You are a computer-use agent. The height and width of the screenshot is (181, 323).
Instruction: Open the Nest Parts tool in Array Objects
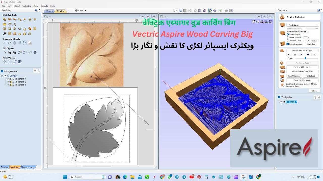point(20,62)
